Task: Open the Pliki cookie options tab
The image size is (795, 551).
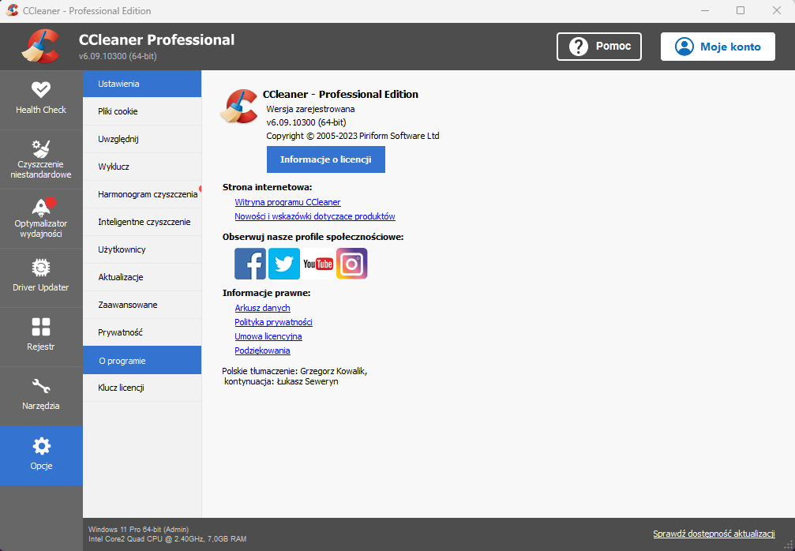Action: tap(142, 111)
